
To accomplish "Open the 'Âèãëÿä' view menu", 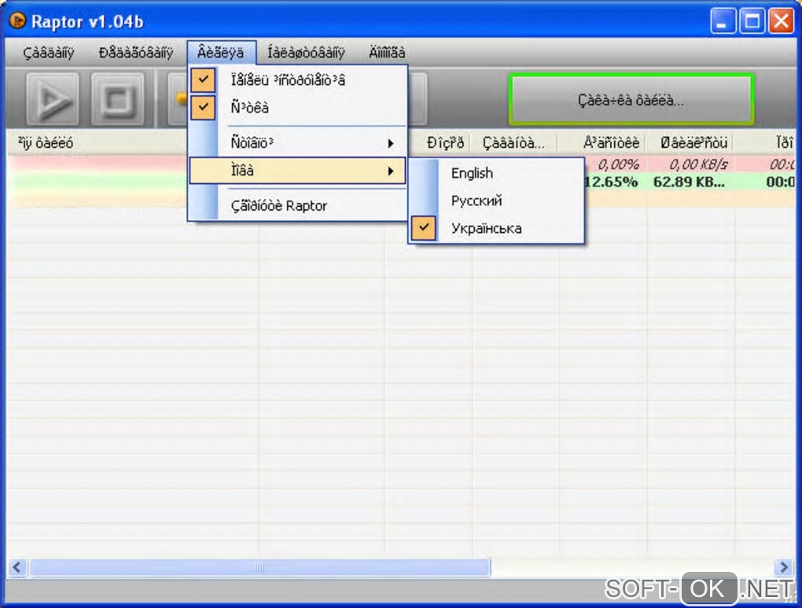I will (x=221, y=52).
